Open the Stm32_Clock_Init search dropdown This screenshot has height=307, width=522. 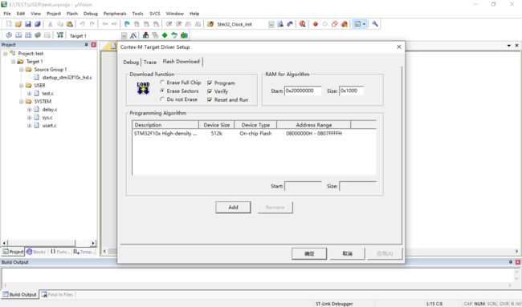click(271, 24)
